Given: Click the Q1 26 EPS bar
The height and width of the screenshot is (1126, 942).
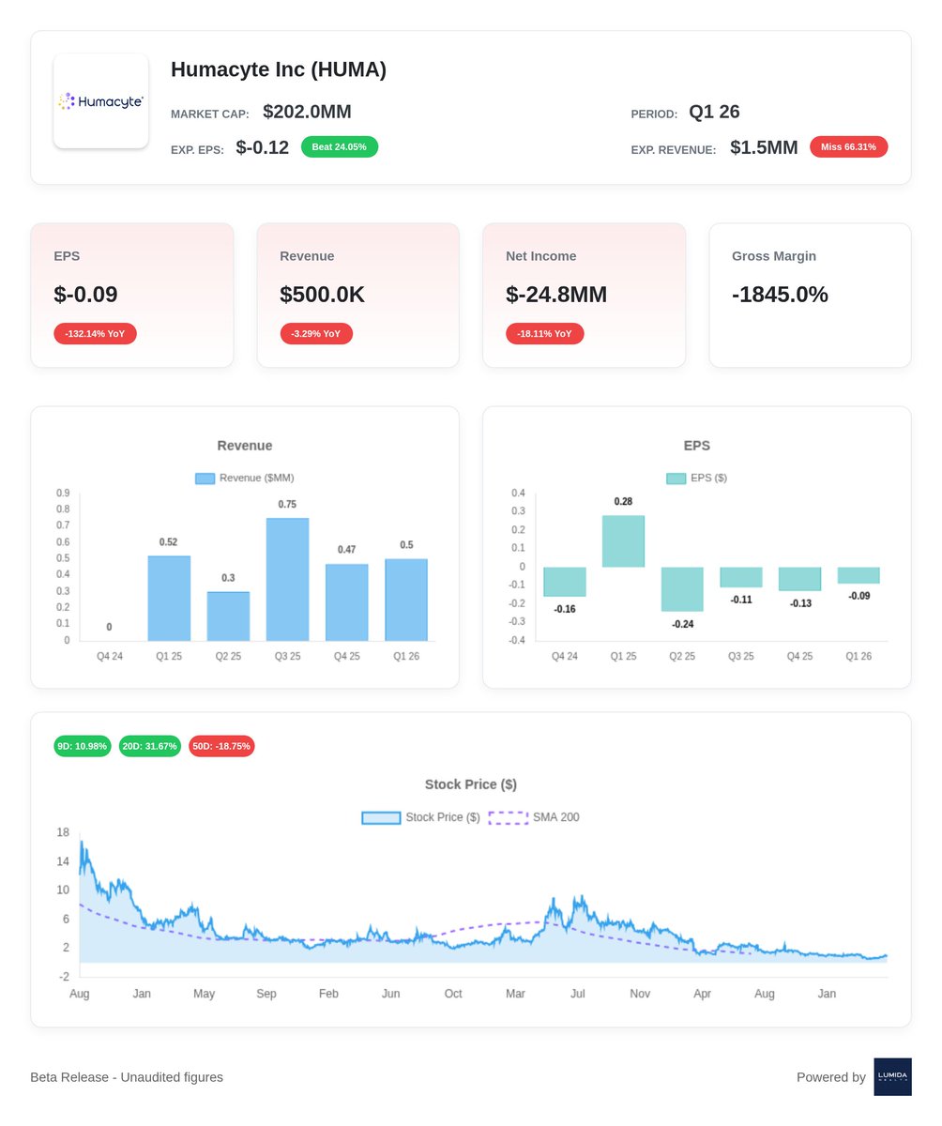Looking at the screenshot, I should click(x=858, y=575).
